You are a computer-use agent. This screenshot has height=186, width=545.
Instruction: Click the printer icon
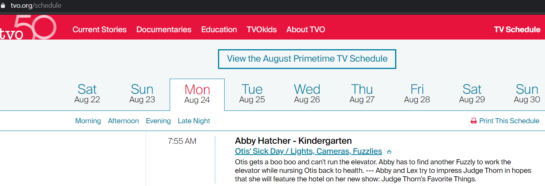point(474,121)
